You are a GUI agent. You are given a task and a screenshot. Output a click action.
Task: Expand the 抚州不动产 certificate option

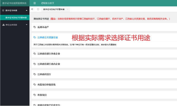point(43,27)
